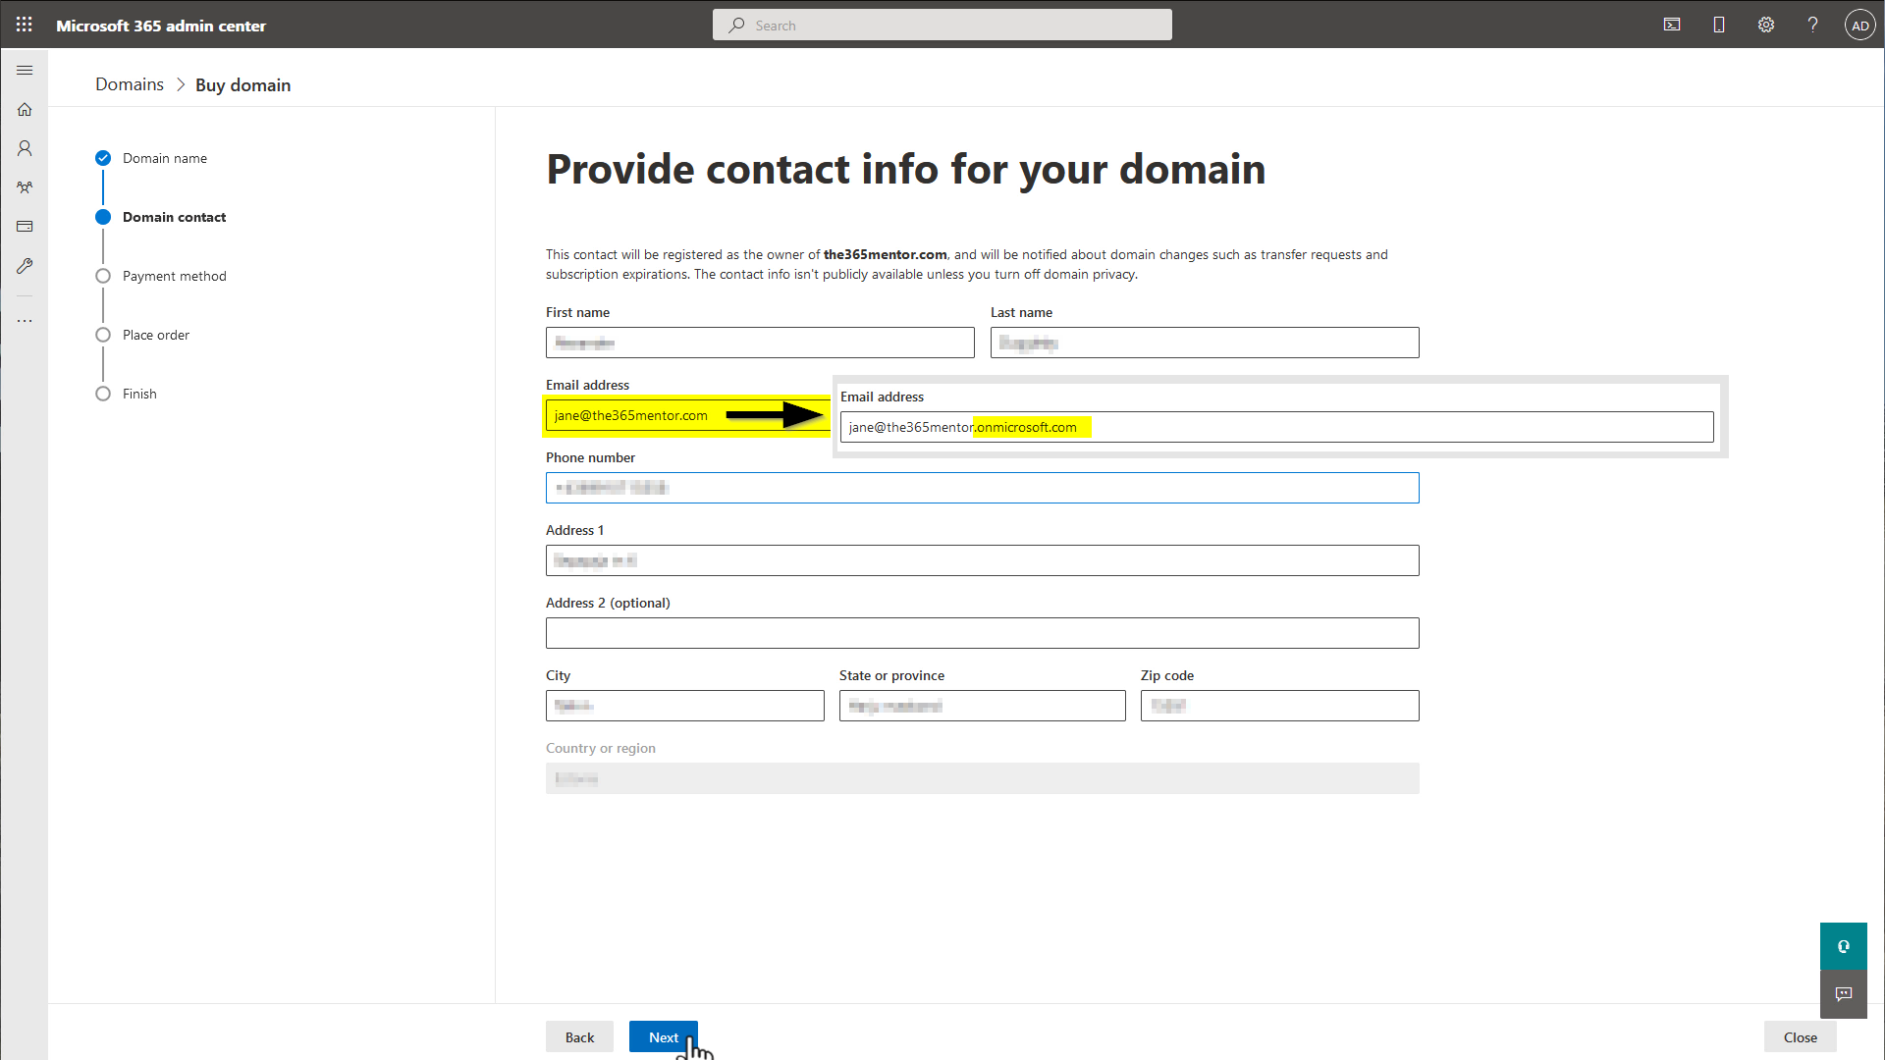
Task: Click the Place order step in wizard
Action: [155, 336]
